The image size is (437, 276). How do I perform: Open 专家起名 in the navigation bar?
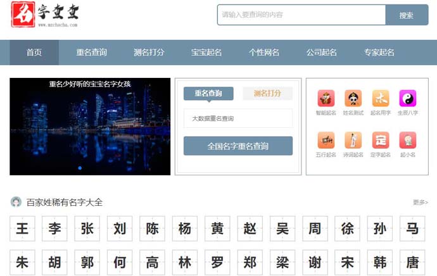pyautogui.click(x=379, y=53)
